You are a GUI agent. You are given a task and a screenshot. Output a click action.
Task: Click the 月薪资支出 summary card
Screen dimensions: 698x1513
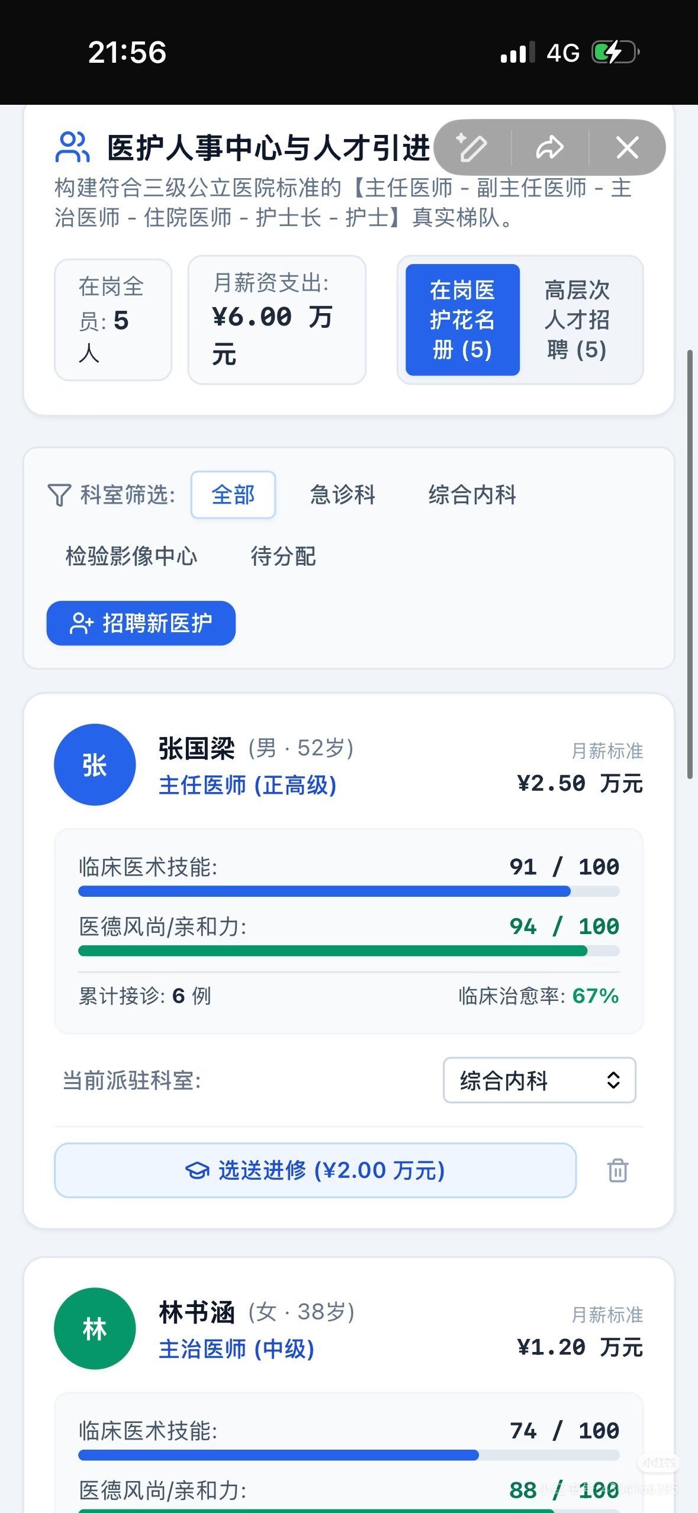[x=277, y=320]
